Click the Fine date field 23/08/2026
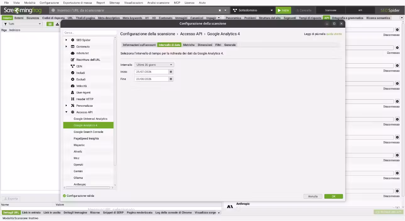Viewport: 405px width, 221px height. [x=152, y=79]
